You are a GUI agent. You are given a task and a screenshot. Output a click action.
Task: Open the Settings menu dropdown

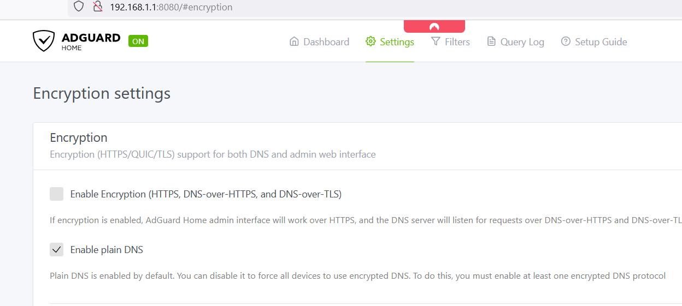390,41
